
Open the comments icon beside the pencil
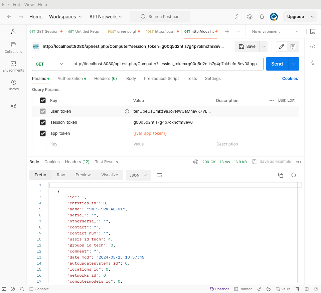point(293,46)
